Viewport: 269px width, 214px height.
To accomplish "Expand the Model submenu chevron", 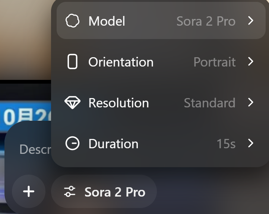I will (x=250, y=21).
